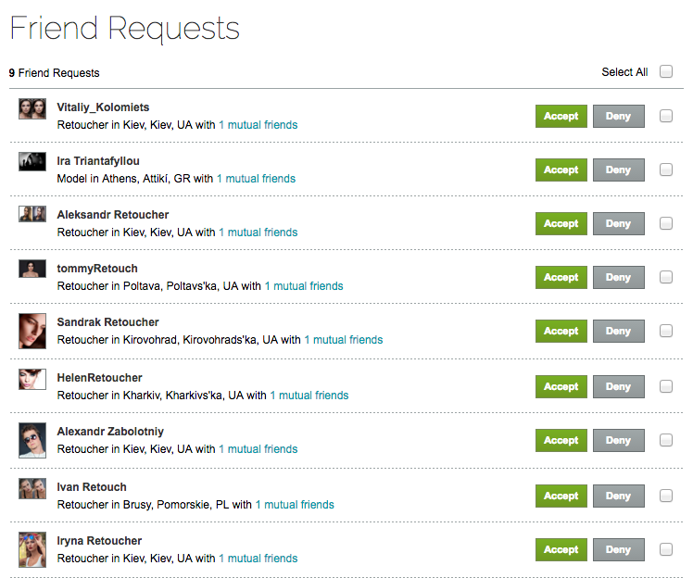Click Alexandr Zabolotniy's profile photo

click(x=32, y=440)
